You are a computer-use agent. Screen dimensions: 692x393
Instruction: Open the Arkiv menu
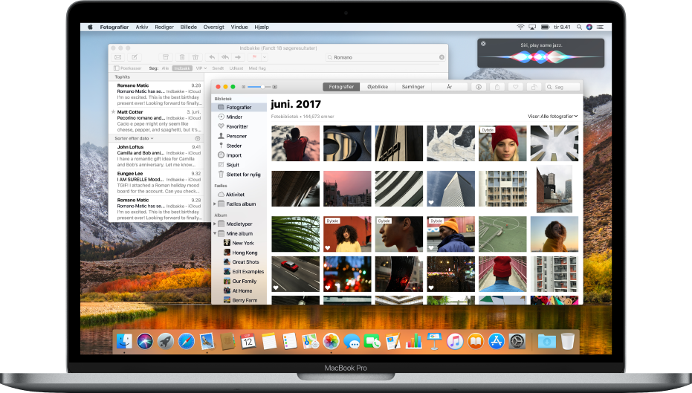[x=142, y=27]
